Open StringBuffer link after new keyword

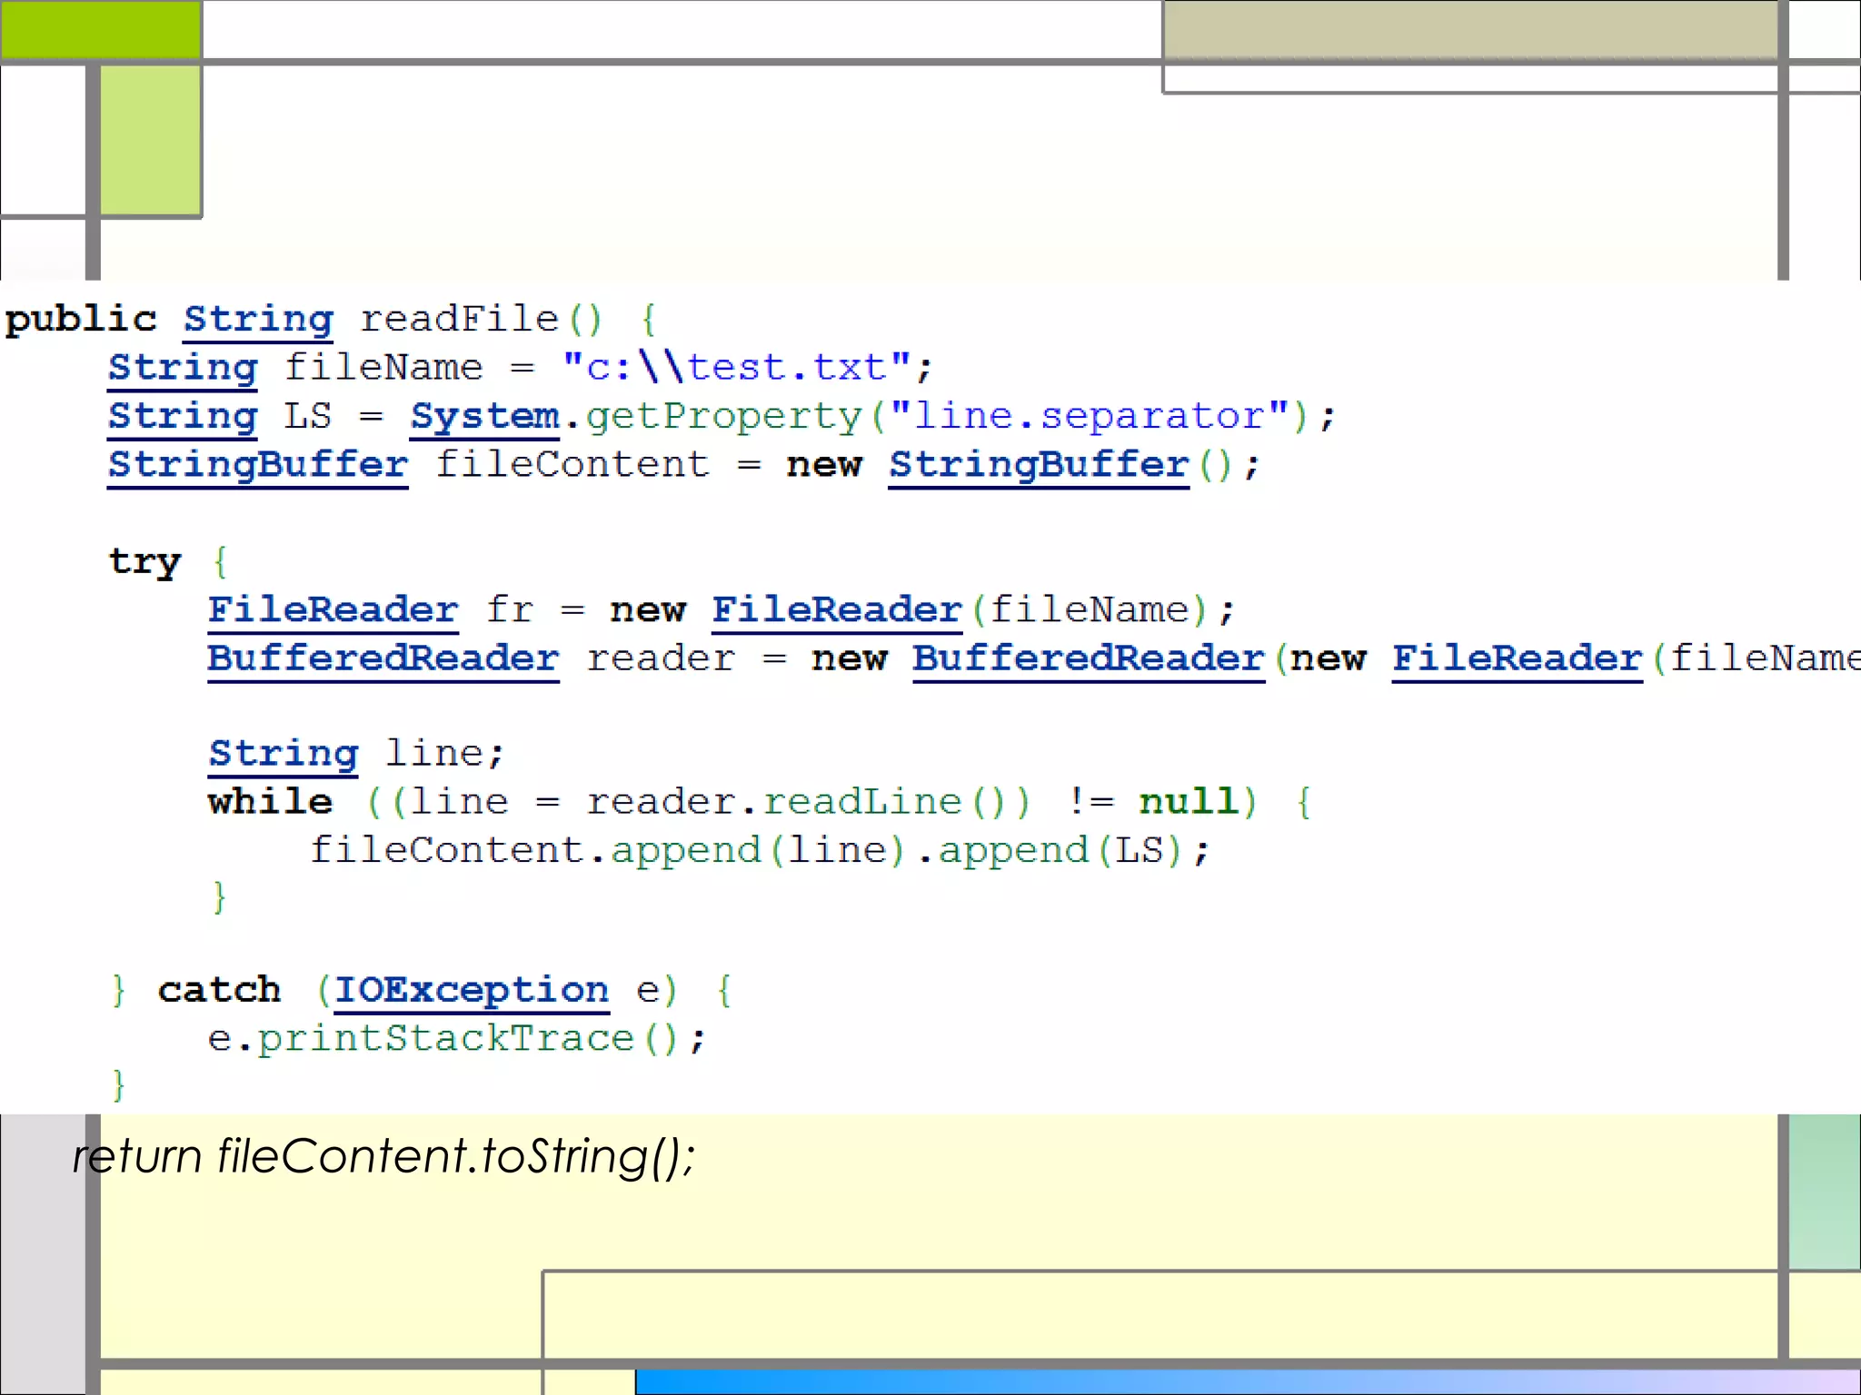[1039, 465]
